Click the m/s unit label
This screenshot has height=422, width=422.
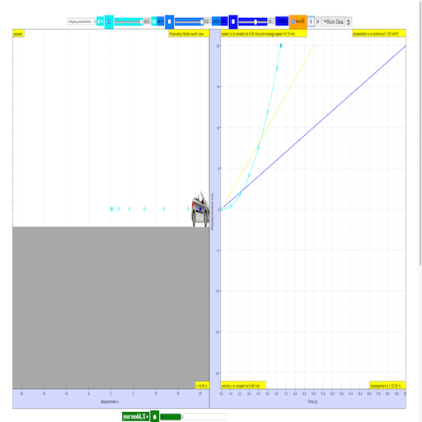[x=216, y=21]
